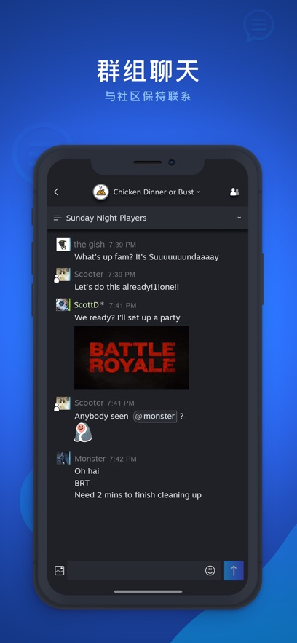Open the channel list hamburger icon
The image size is (297, 643).
(x=58, y=218)
